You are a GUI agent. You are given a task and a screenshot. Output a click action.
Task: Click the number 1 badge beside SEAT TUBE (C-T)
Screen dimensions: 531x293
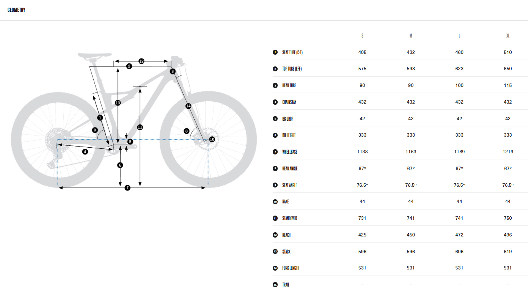[275, 52]
